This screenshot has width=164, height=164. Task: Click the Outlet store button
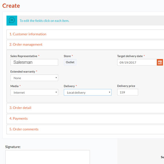[70, 62]
